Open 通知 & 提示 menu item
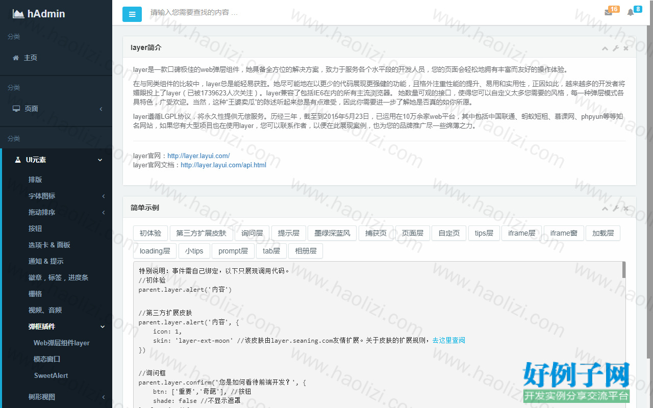653x408 pixels. click(46, 261)
